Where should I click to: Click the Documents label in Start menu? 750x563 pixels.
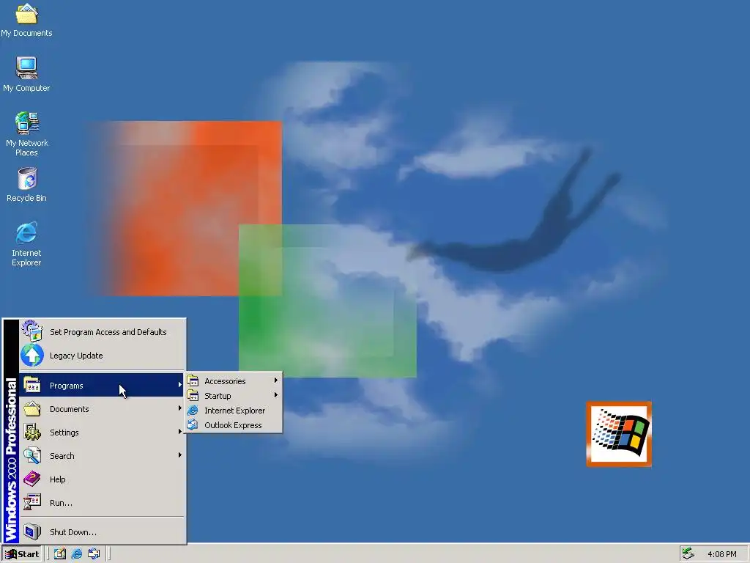70,409
